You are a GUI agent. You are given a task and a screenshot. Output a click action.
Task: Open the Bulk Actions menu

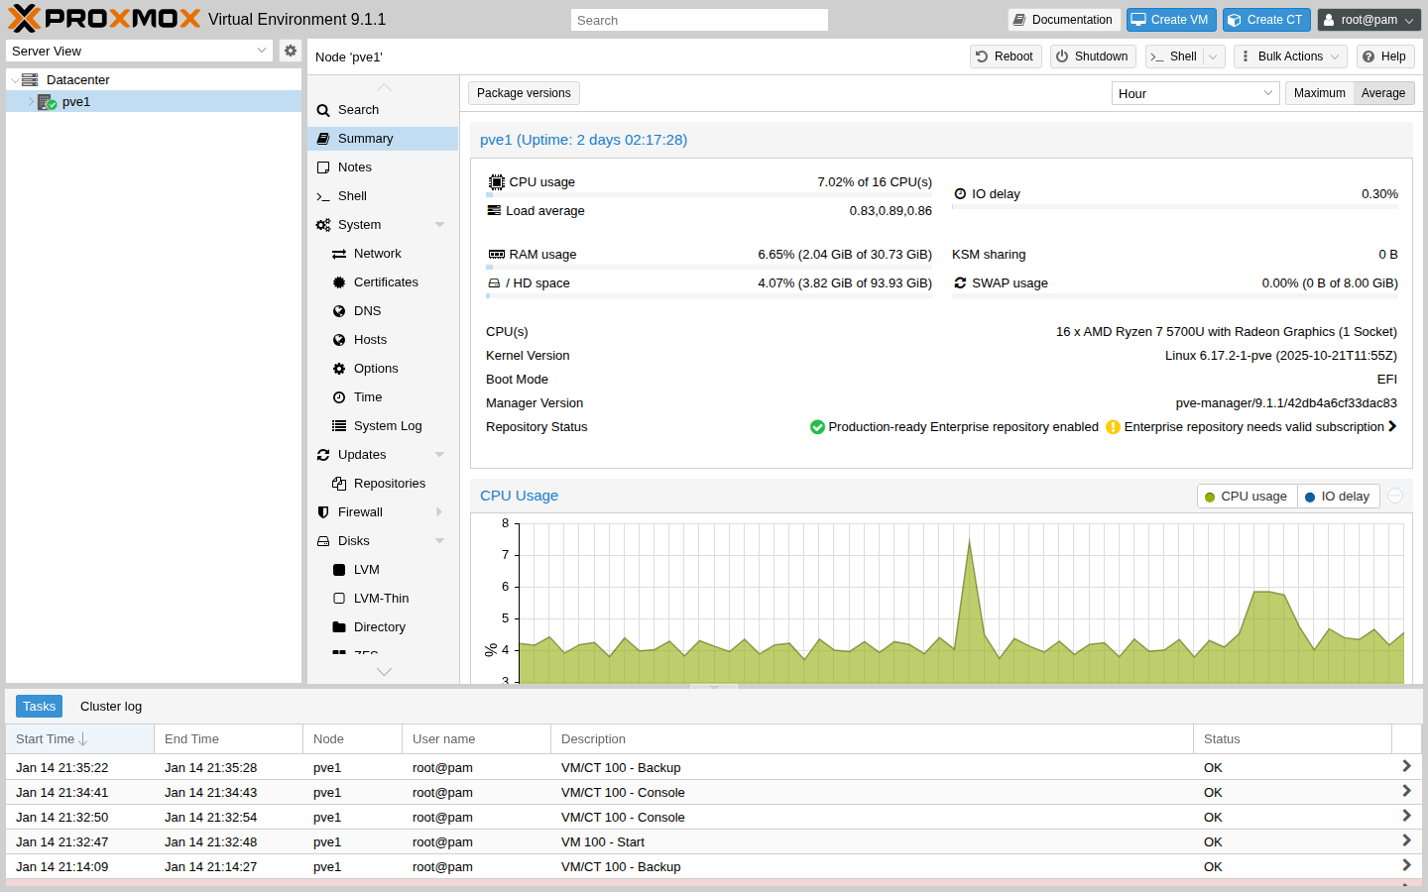(1288, 56)
